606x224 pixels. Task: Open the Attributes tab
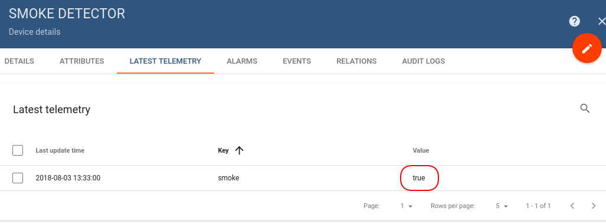82,61
